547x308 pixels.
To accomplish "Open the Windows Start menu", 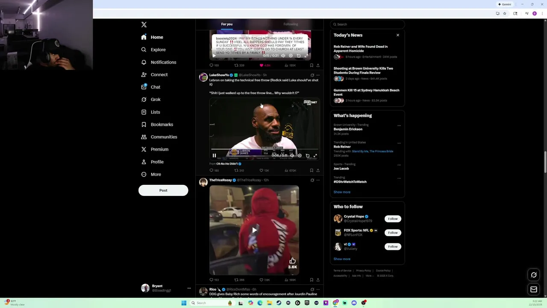I will (x=184, y=303).
